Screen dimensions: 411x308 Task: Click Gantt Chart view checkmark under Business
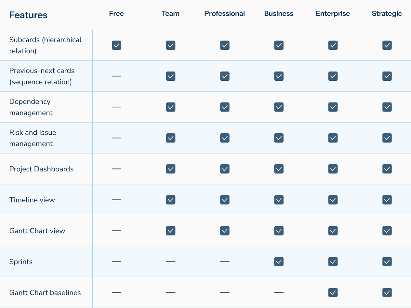click(x=279, y=231)
